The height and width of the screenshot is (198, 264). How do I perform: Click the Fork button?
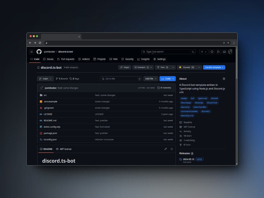163,67
